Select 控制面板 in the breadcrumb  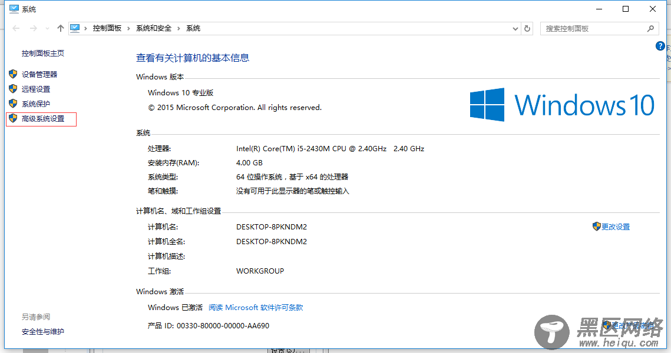(x=107, y=28)
